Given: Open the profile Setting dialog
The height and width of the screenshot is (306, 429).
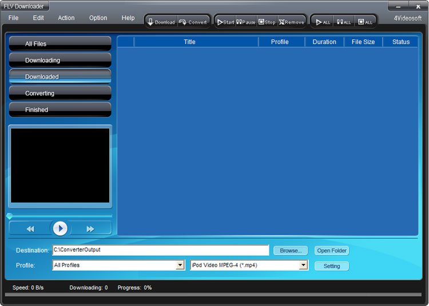Looking at the screenshot, I should (x=332, y=266).
